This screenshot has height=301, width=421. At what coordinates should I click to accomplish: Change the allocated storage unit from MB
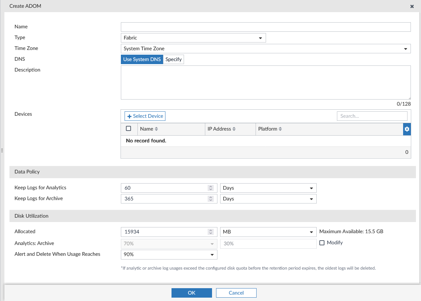pos(311,232)
